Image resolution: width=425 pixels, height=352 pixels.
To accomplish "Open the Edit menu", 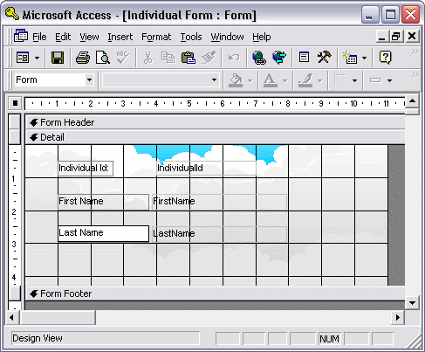I will coord(63,37).
